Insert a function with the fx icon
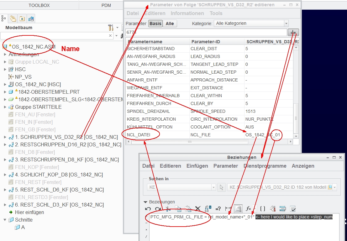Viewport: 347px width, 241px height. tap(249, 208)
